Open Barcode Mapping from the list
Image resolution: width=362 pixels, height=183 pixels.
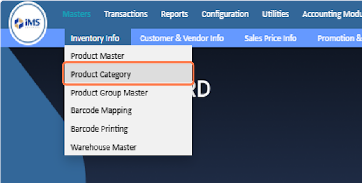[x=101, y=111]
